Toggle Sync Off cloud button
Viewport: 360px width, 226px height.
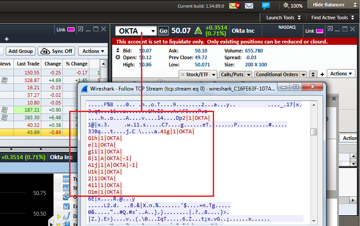[x=57, y=51]
